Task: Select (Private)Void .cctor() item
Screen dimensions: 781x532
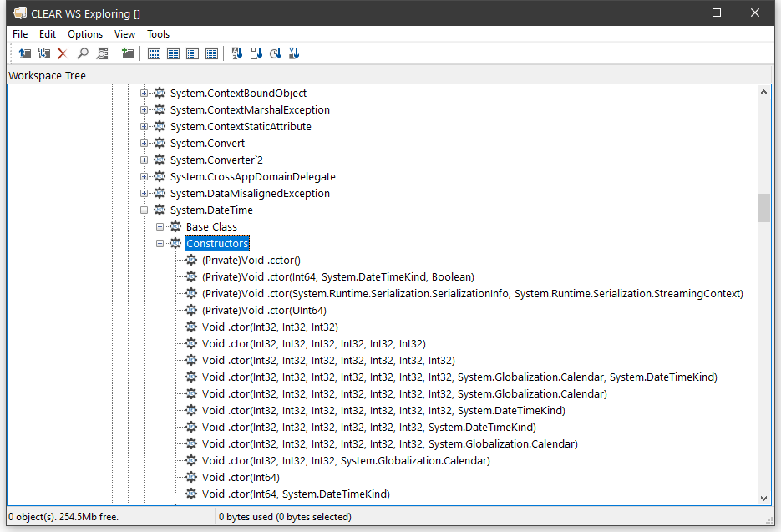Action: click(x=251, y=260)
